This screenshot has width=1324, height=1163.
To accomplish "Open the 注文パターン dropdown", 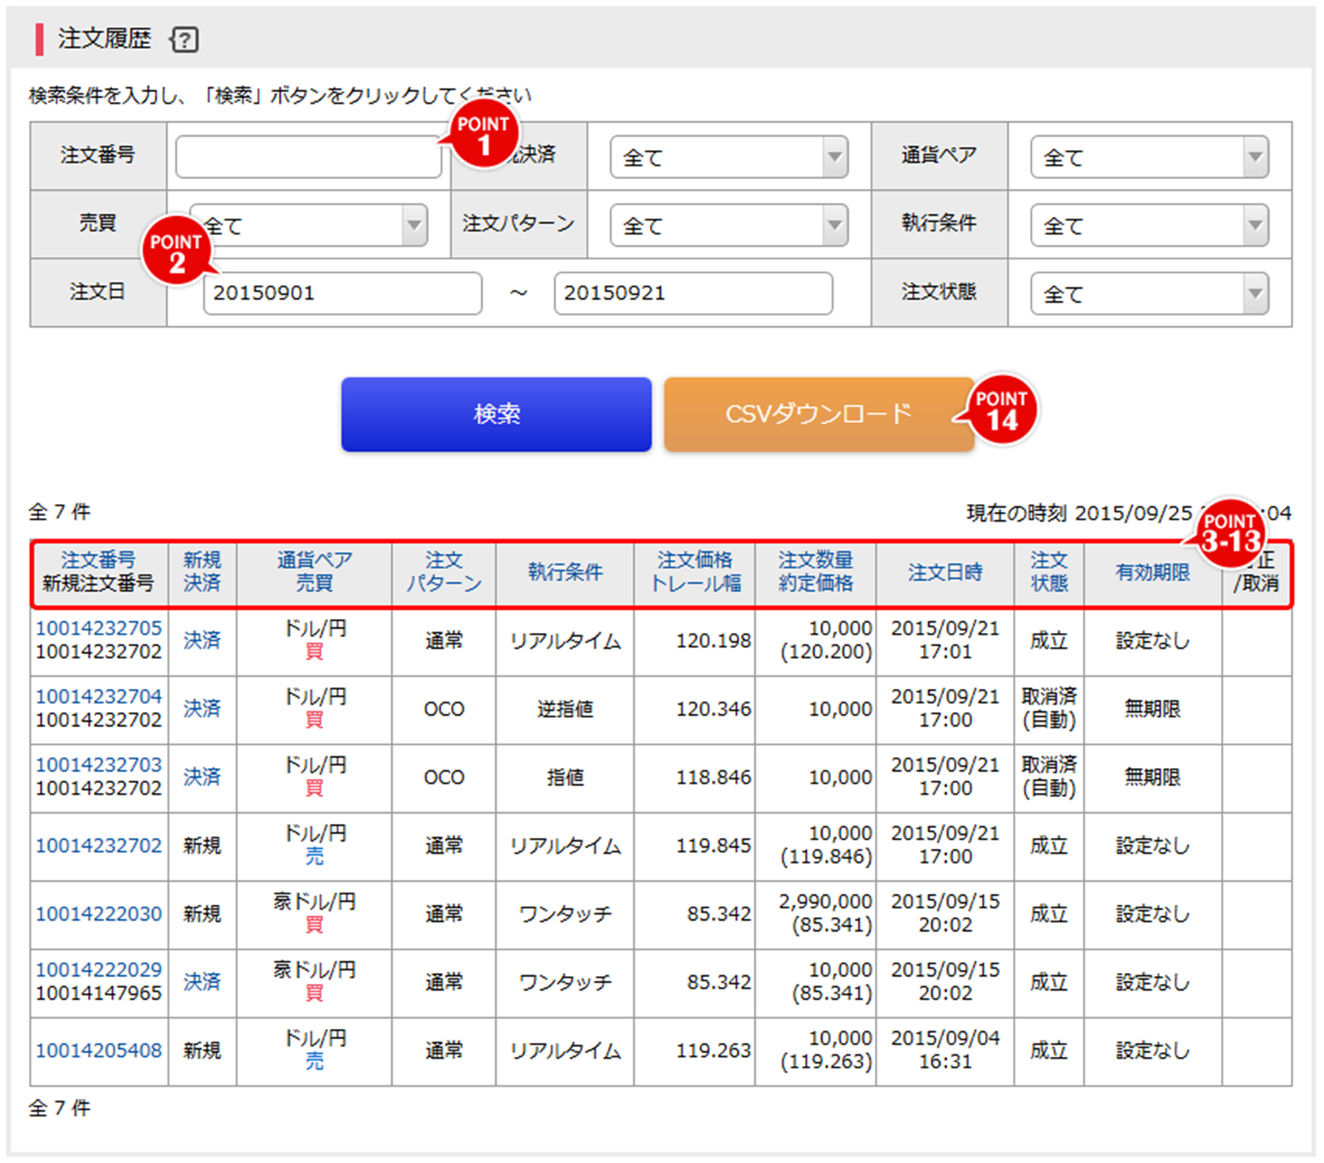I will pyautogui.click(x=728, y=226).
